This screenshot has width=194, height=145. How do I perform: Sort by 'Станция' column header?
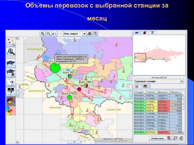coord(140,92)
